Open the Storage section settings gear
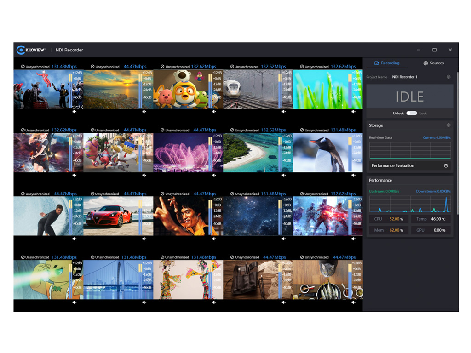The width and height of the screenshot is (471, 353). tap(448, 125)
